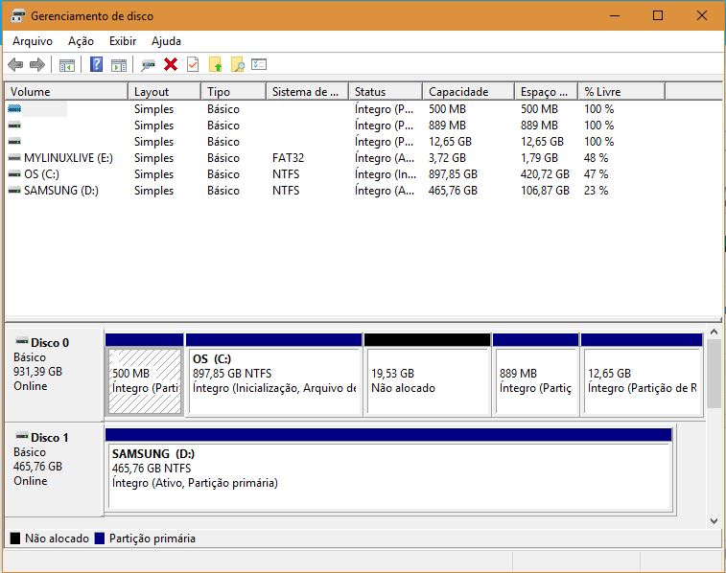
Task: Click the checkmark properties toolbar icon
Action: [193, 64]
